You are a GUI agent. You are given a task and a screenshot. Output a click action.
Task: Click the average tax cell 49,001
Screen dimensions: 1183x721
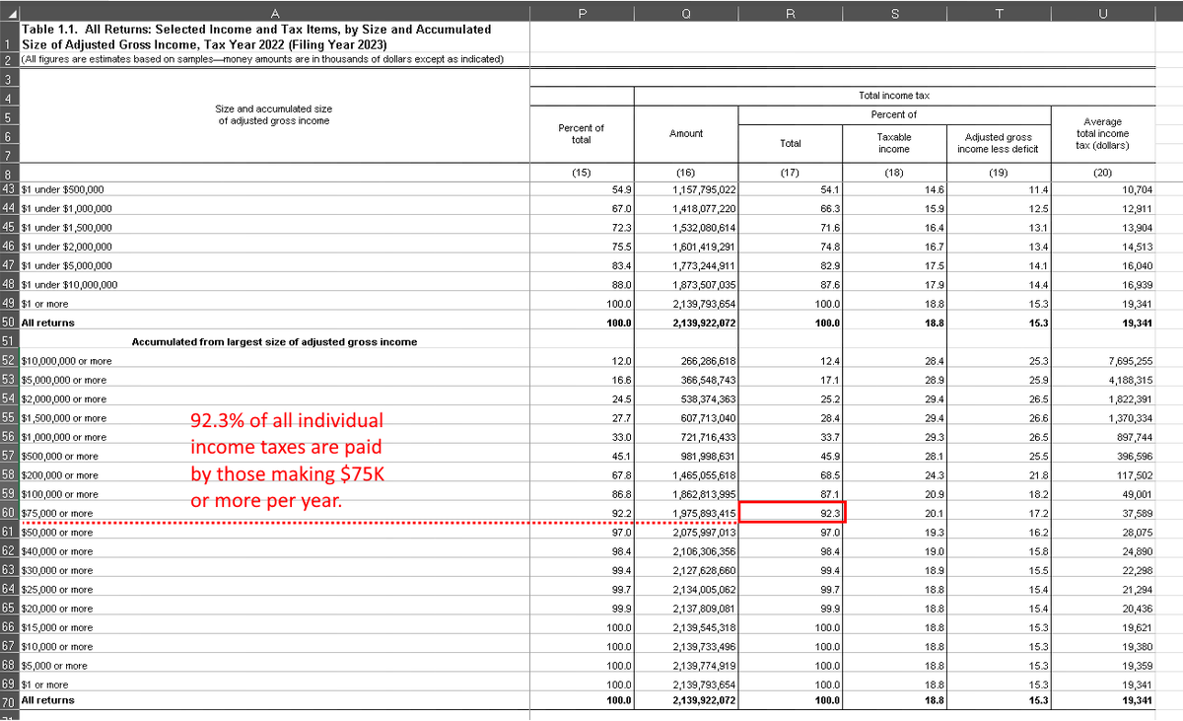click(1104, 493)
